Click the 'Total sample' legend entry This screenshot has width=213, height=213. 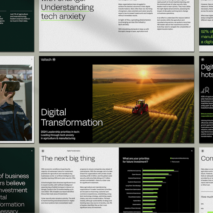(x=176, y=162)
